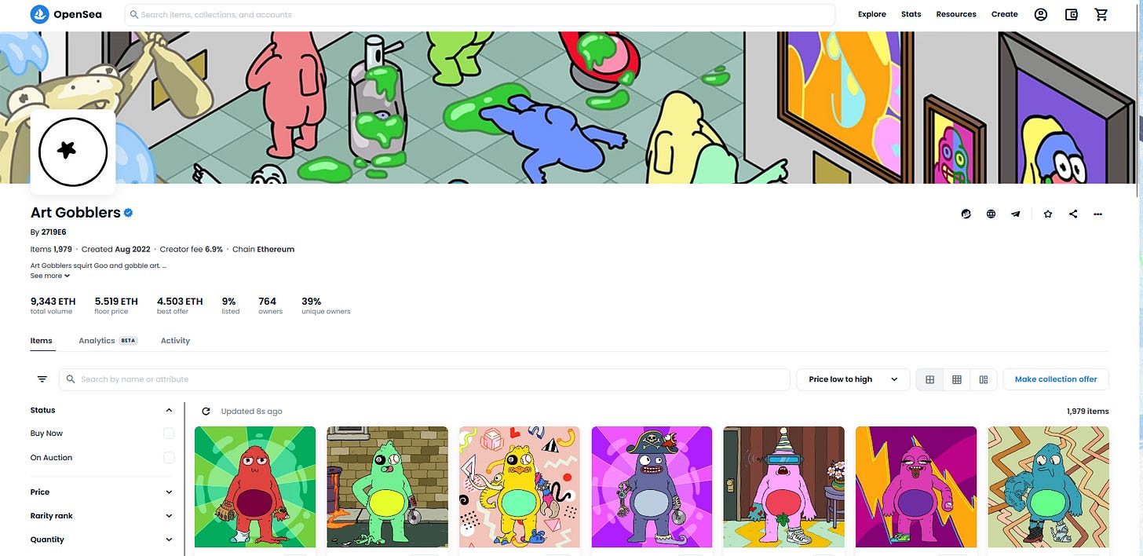Open the shopping cart
This screenshot has width=1143, height=556.
(x=1101, y=14)
